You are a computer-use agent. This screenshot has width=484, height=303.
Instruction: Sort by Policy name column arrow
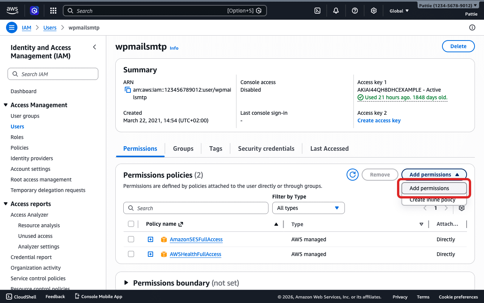(x=276, y=224)
